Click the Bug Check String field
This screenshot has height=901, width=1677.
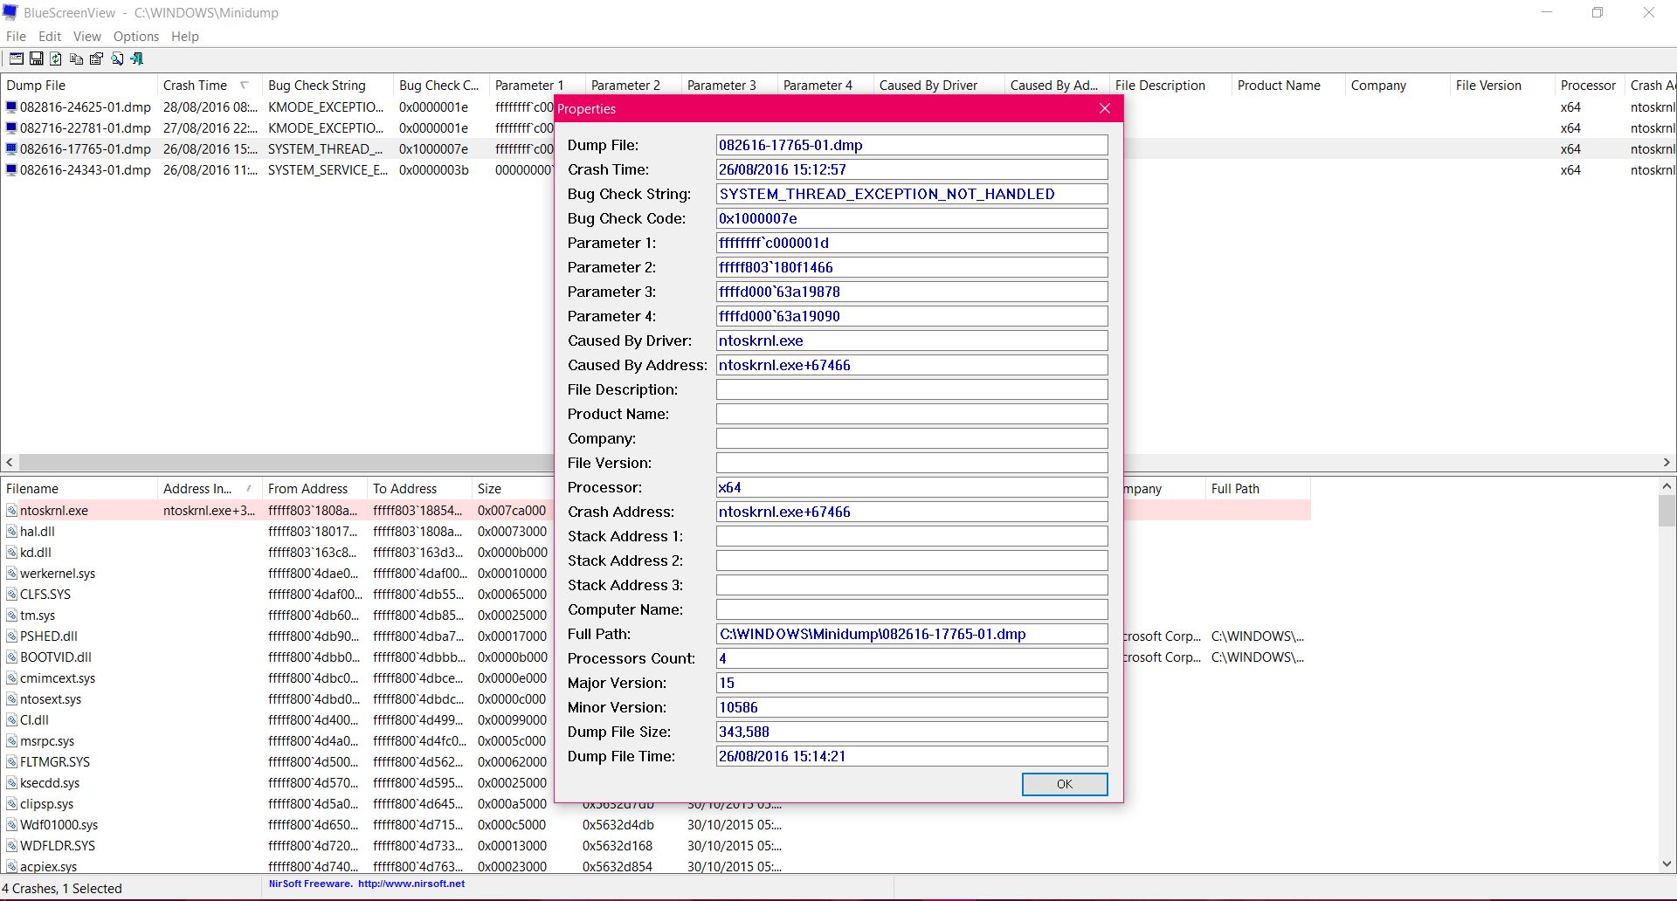911,194
